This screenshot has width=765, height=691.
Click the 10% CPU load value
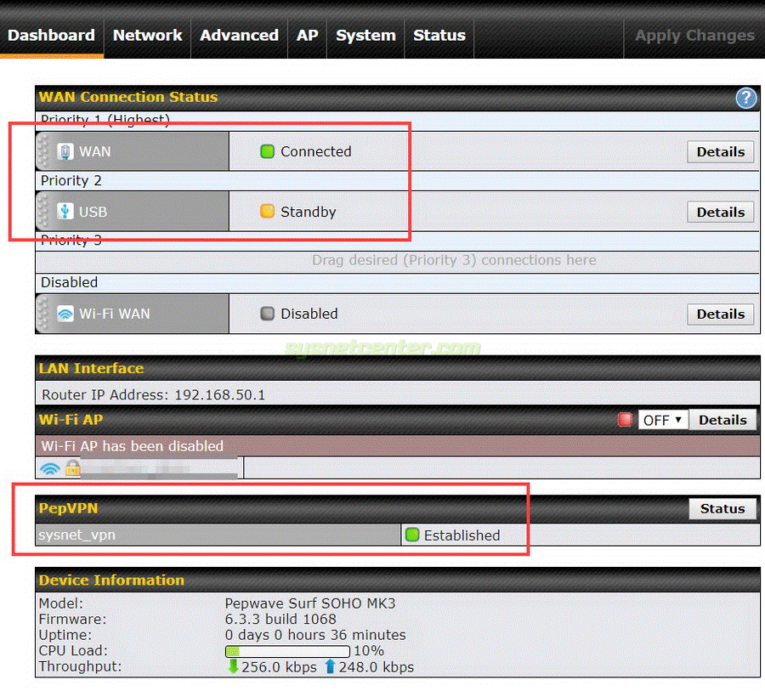click(369, 650)
